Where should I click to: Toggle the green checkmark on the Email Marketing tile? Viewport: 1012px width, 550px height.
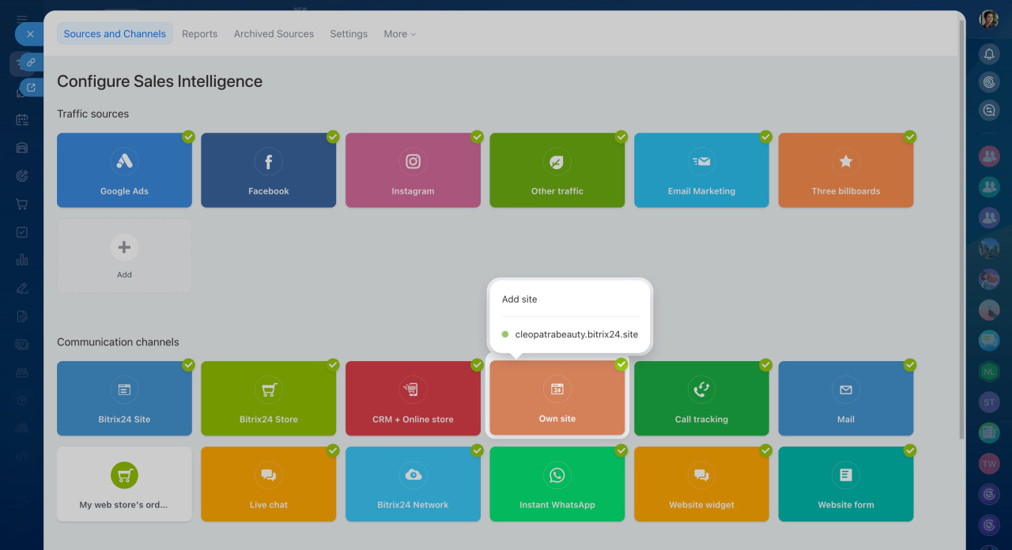tap(765, 137)
